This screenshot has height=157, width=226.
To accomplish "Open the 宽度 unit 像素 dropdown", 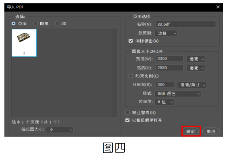I will (196, 59).
